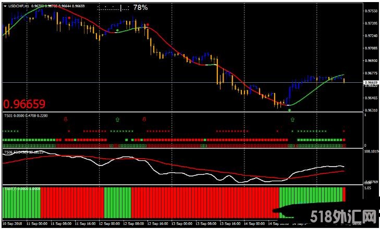Click the first red sell arrow in TS01
The width and height of the screenshot is (380, 229).
click(66, 119)
